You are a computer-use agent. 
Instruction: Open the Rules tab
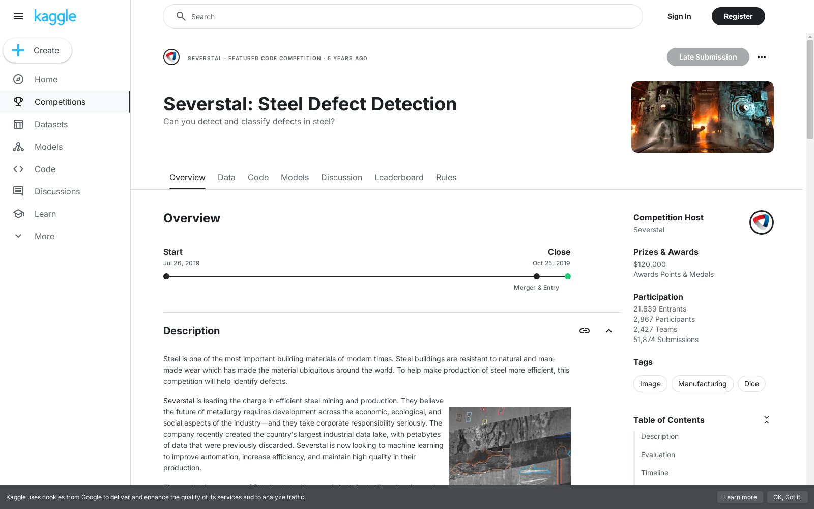click(446, 177)
